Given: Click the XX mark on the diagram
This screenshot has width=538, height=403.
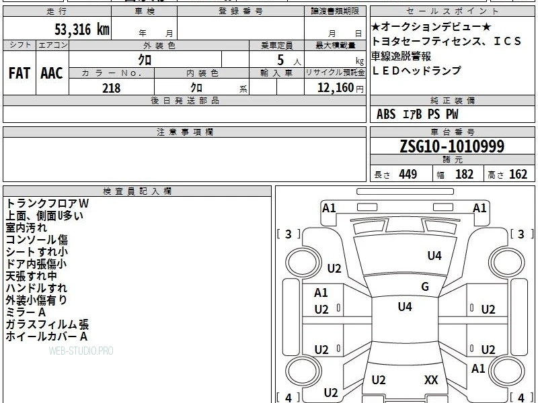Looking at the screenshot, I should (x=431, y=380).
